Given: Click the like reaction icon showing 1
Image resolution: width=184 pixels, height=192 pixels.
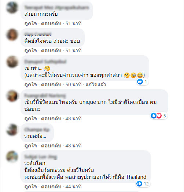Looking at the screenshot, I should click(140, 82).
